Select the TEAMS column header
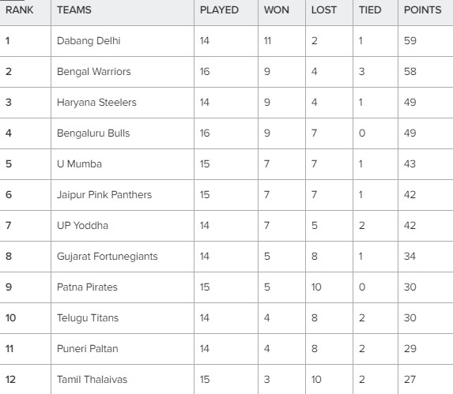The width and height of the screenshot is (453, 394). pyautogui.click(x=74, y=10)
